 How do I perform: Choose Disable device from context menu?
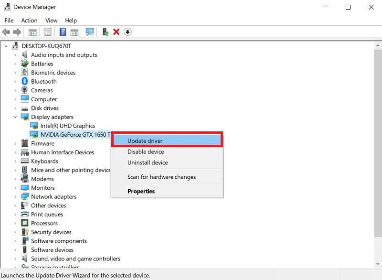167,151
